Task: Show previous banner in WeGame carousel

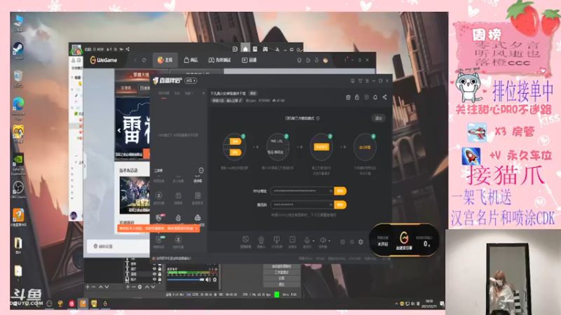Action: [119, 131]
